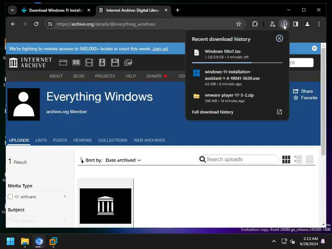Open site information icon in address bar
Image resolution: width=332 pixels, height=249 pixels.
click(x=50, y=24)
